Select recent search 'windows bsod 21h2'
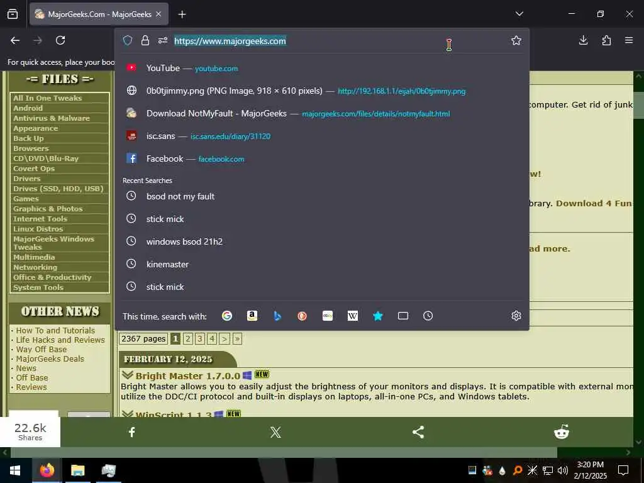 (x=321, y=241)
